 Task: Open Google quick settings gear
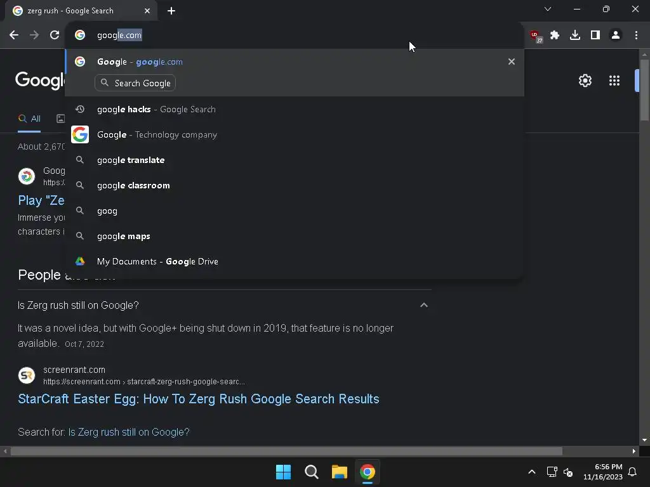pyautogui.click(x=585, y=81)
